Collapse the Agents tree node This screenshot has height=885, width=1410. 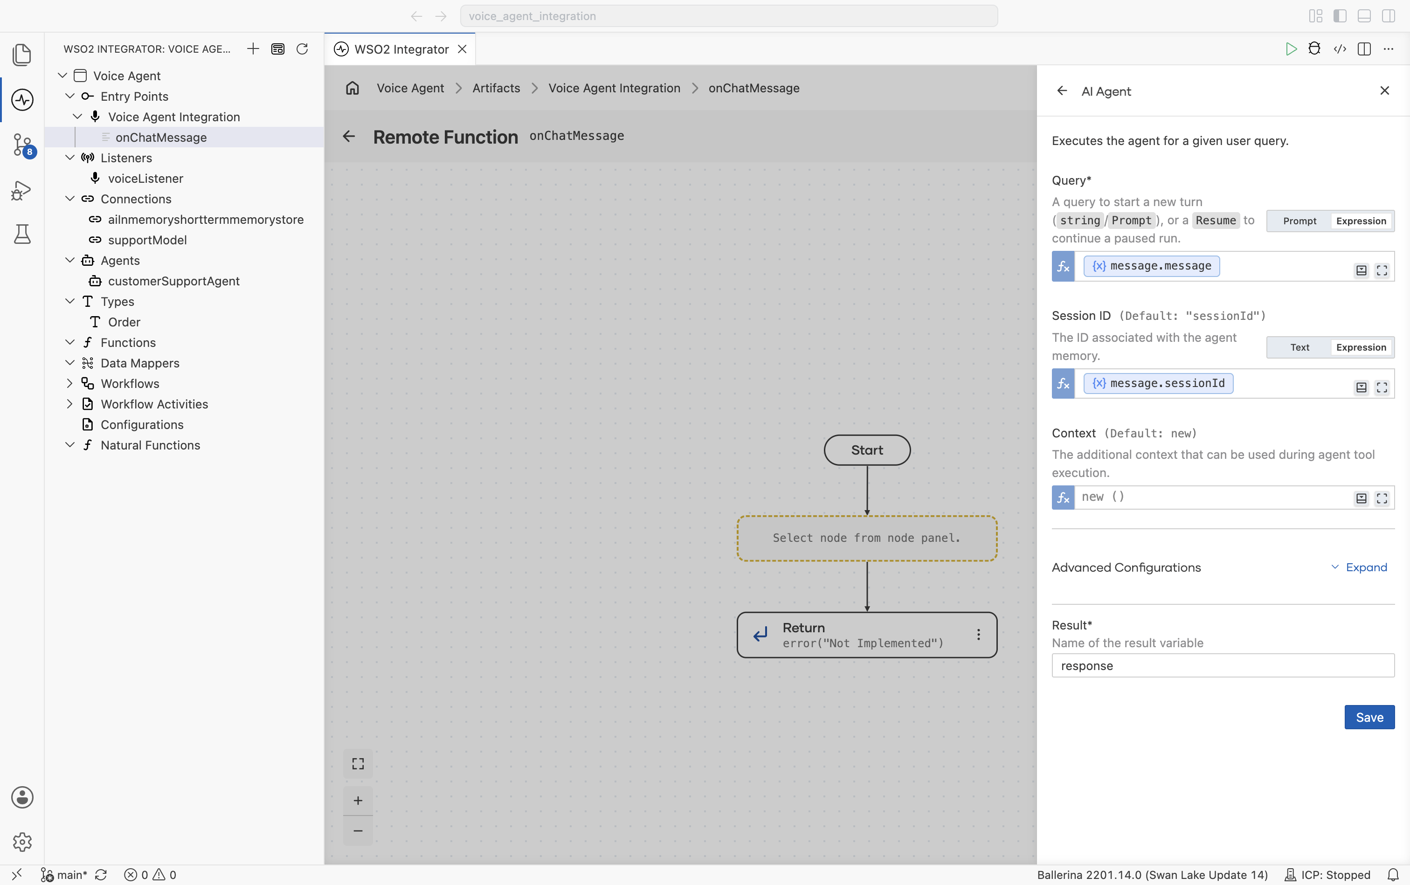(x=69, y=261)
